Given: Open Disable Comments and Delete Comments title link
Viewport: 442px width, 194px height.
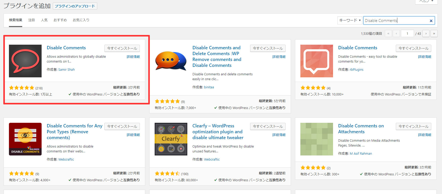Looking at the screenshot, I should pyautogui.click(x=217, y=56).
